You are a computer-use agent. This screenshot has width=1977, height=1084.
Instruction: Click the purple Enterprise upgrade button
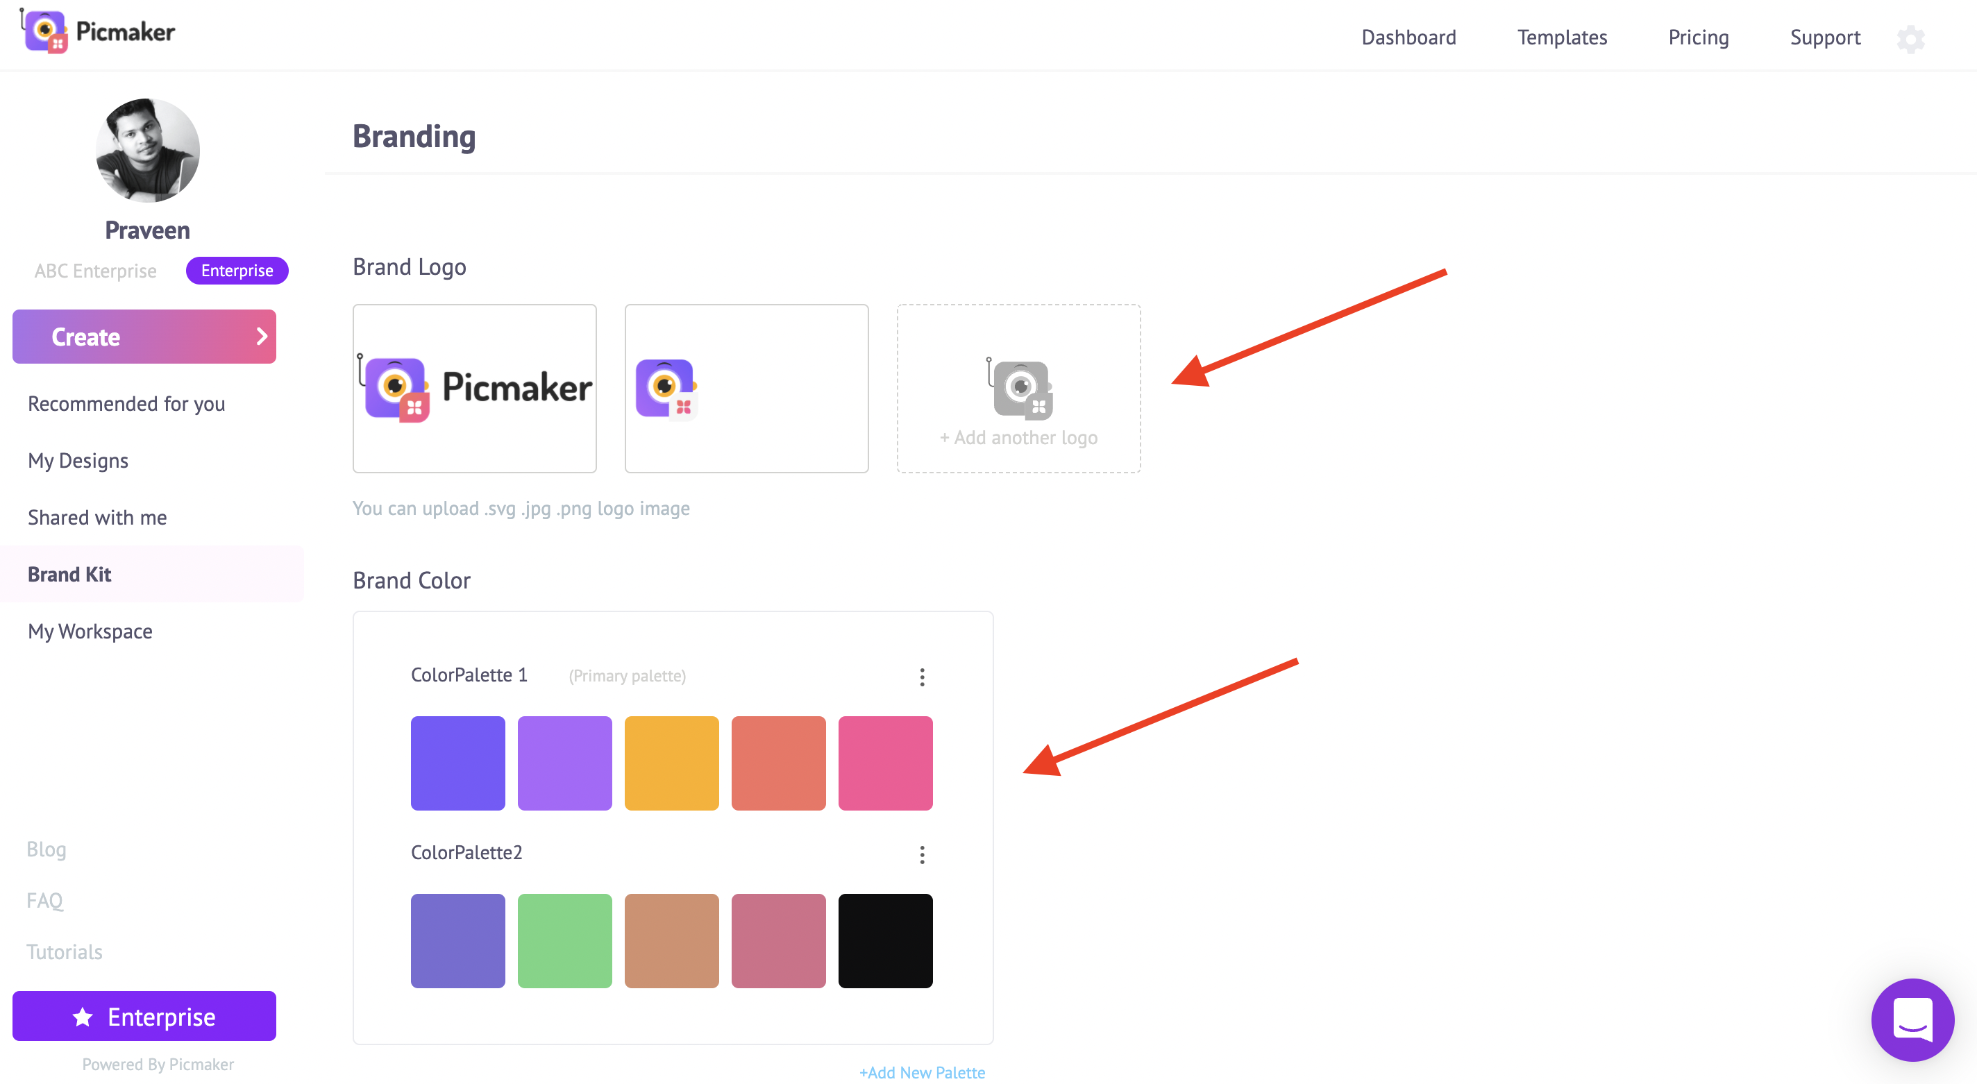[144, 1017]
